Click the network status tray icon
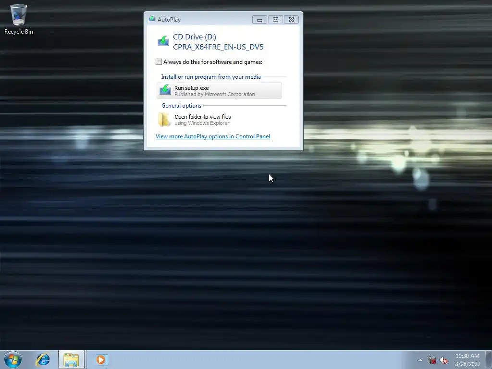This screenshot has height=369, width=492. pyautogui.click(x=432, y=360)
